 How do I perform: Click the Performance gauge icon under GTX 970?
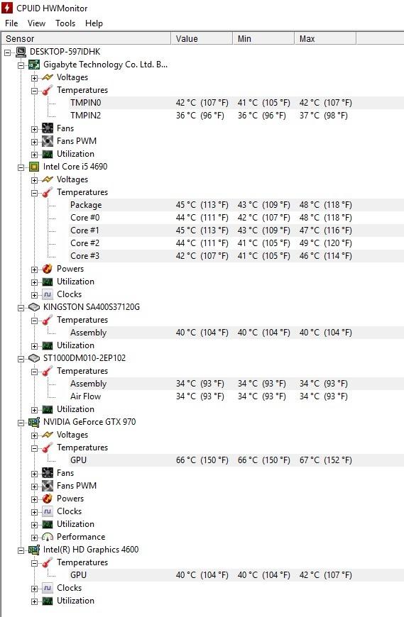point(48,537)
